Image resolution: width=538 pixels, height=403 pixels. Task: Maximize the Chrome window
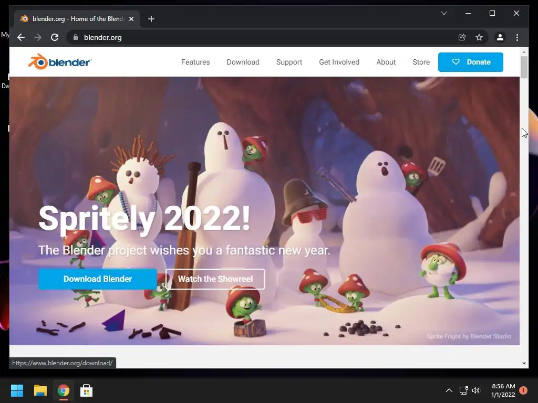492,13
